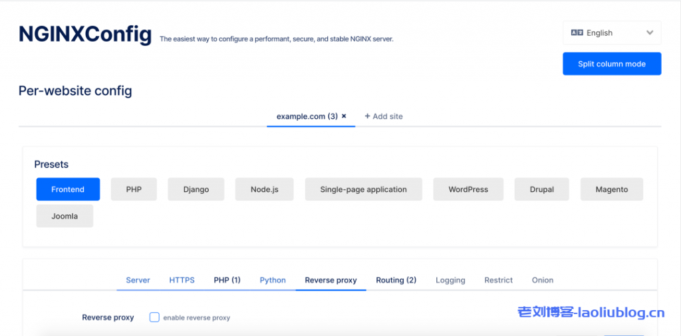Select the Joomla preset
This screenshot has width=681, height=336.
pyautogui.click(x=65, y=216)
